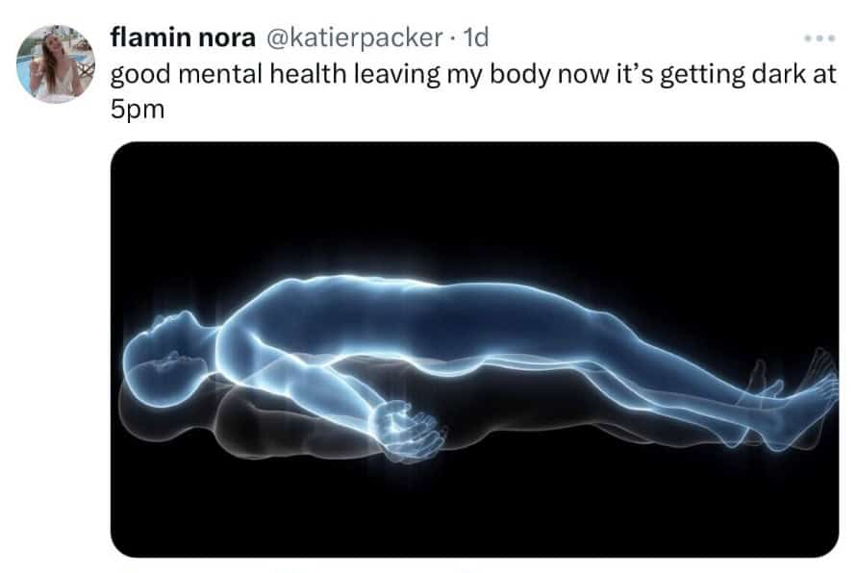Click the glowing figure's open hand
Image resolution: width=856 pixels, height=573 pixels.
(407, 429)
